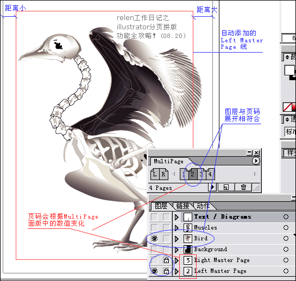This screenshot has width=296, height=281.
Task: Select the Left Master Page layer name
Action: pyautogui.click(x=221, y=271)
